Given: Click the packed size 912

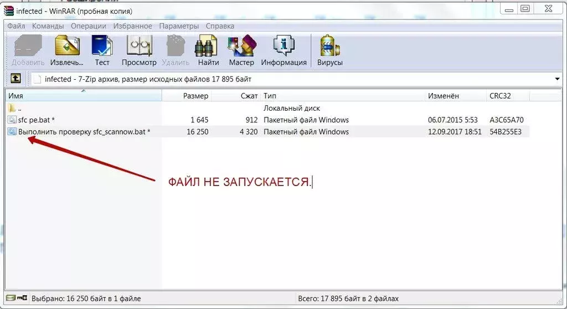Looking at the screenshot, I should [x=251, y=120].
